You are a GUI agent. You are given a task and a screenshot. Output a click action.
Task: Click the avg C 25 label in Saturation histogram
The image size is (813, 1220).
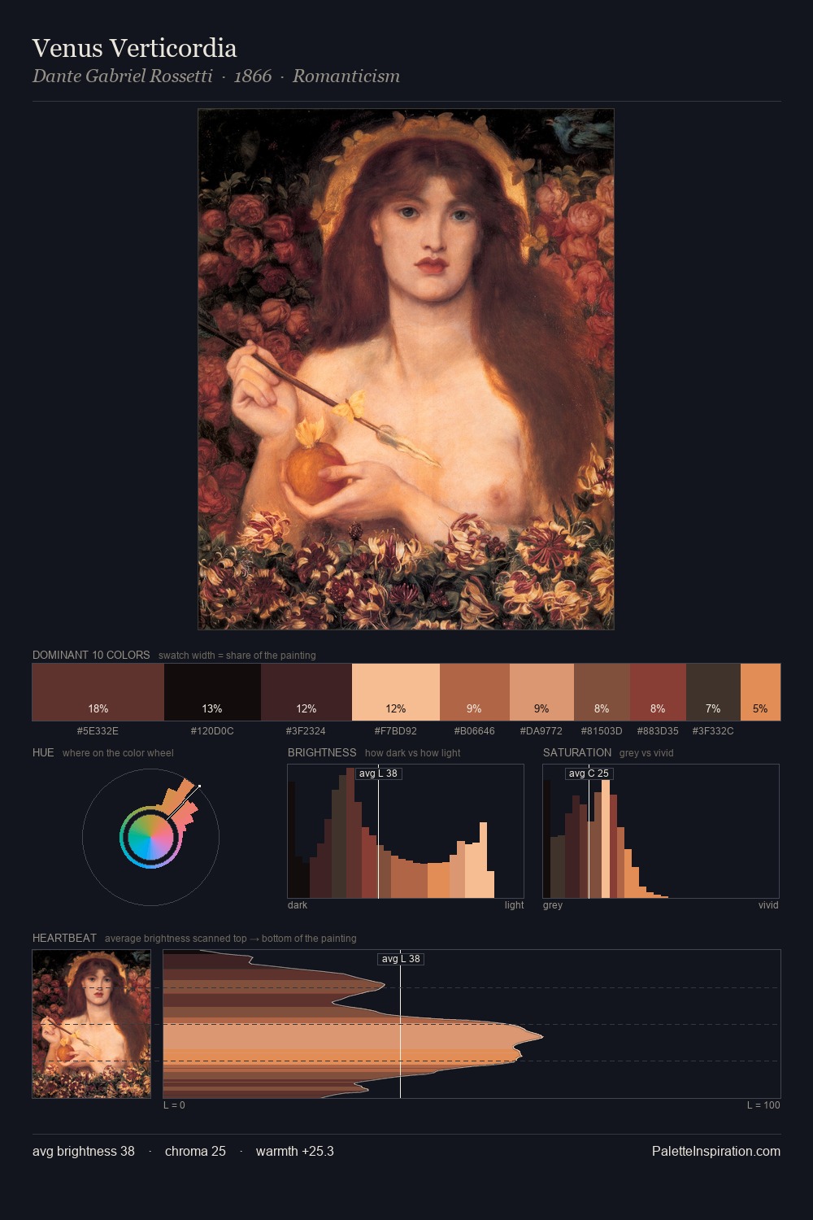[589, 773]
